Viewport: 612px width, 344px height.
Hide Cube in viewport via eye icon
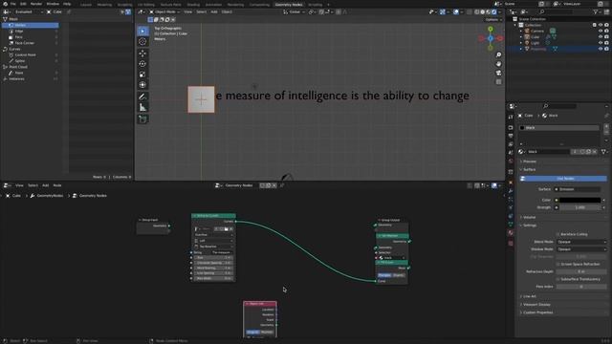pyautogui.click(x=601, y=37)
